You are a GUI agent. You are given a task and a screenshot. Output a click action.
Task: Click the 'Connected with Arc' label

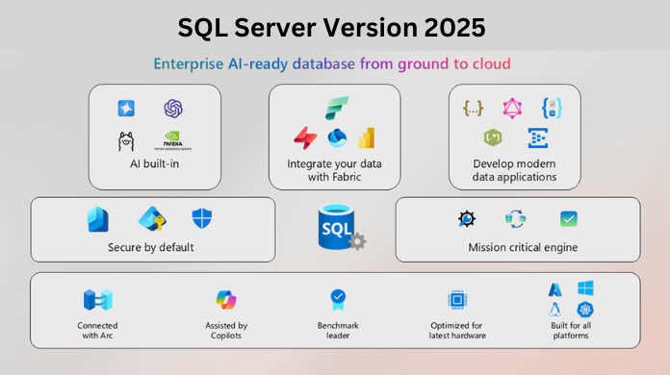(97, 330)
